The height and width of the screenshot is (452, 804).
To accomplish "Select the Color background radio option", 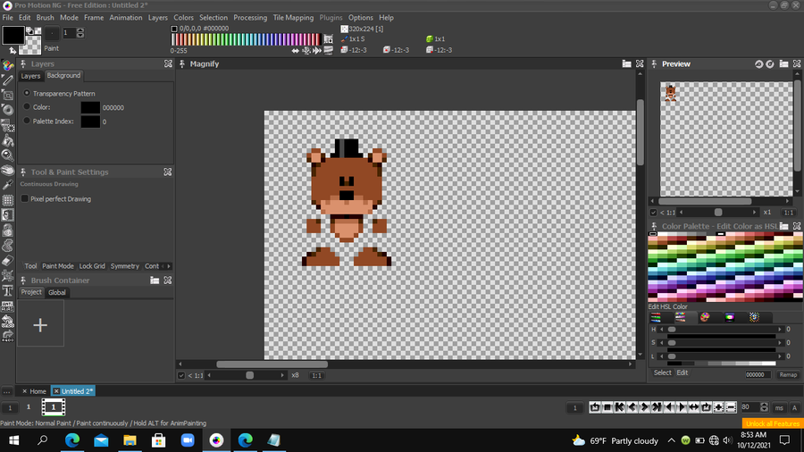I will coord(27,106).
